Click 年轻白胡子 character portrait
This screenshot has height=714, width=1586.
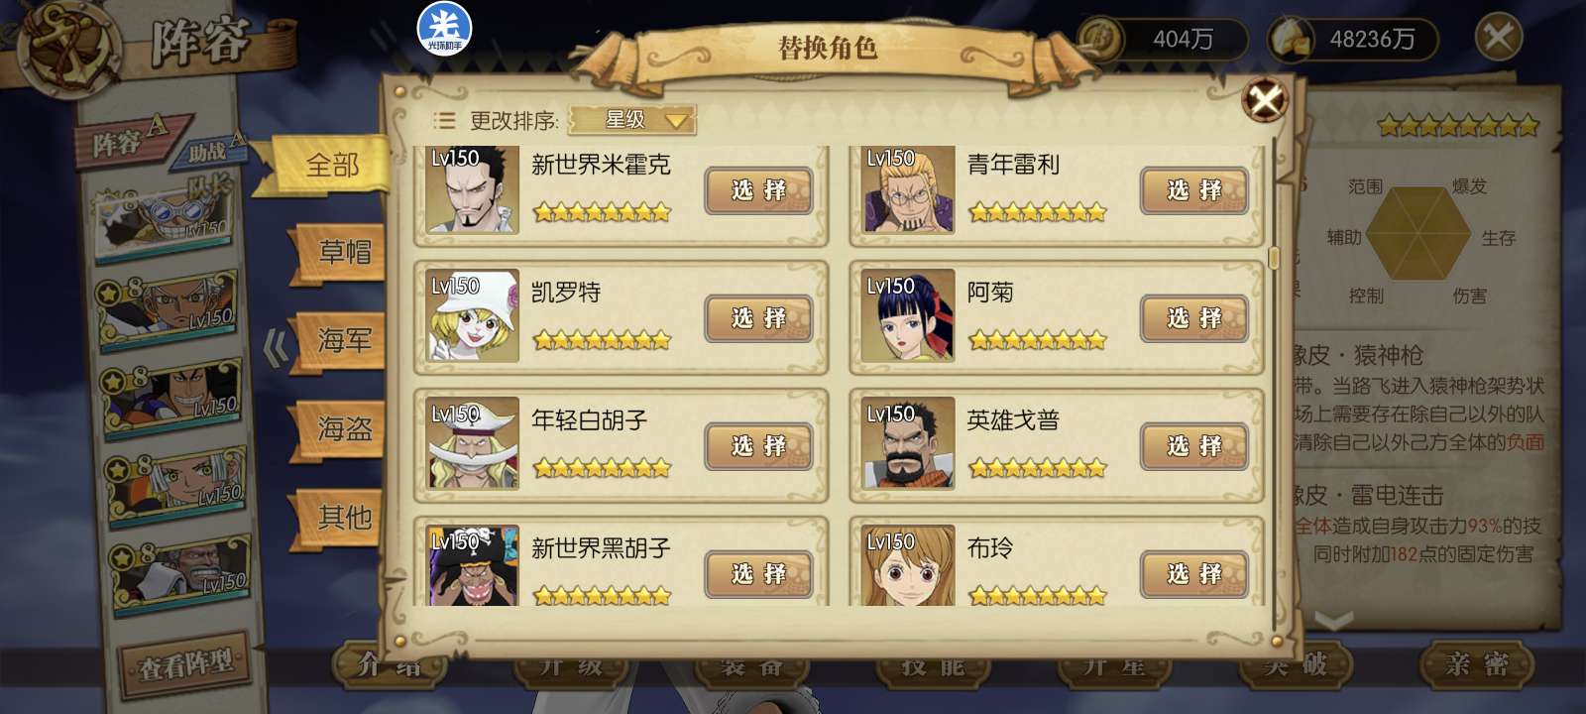click(x=472, y=444)
